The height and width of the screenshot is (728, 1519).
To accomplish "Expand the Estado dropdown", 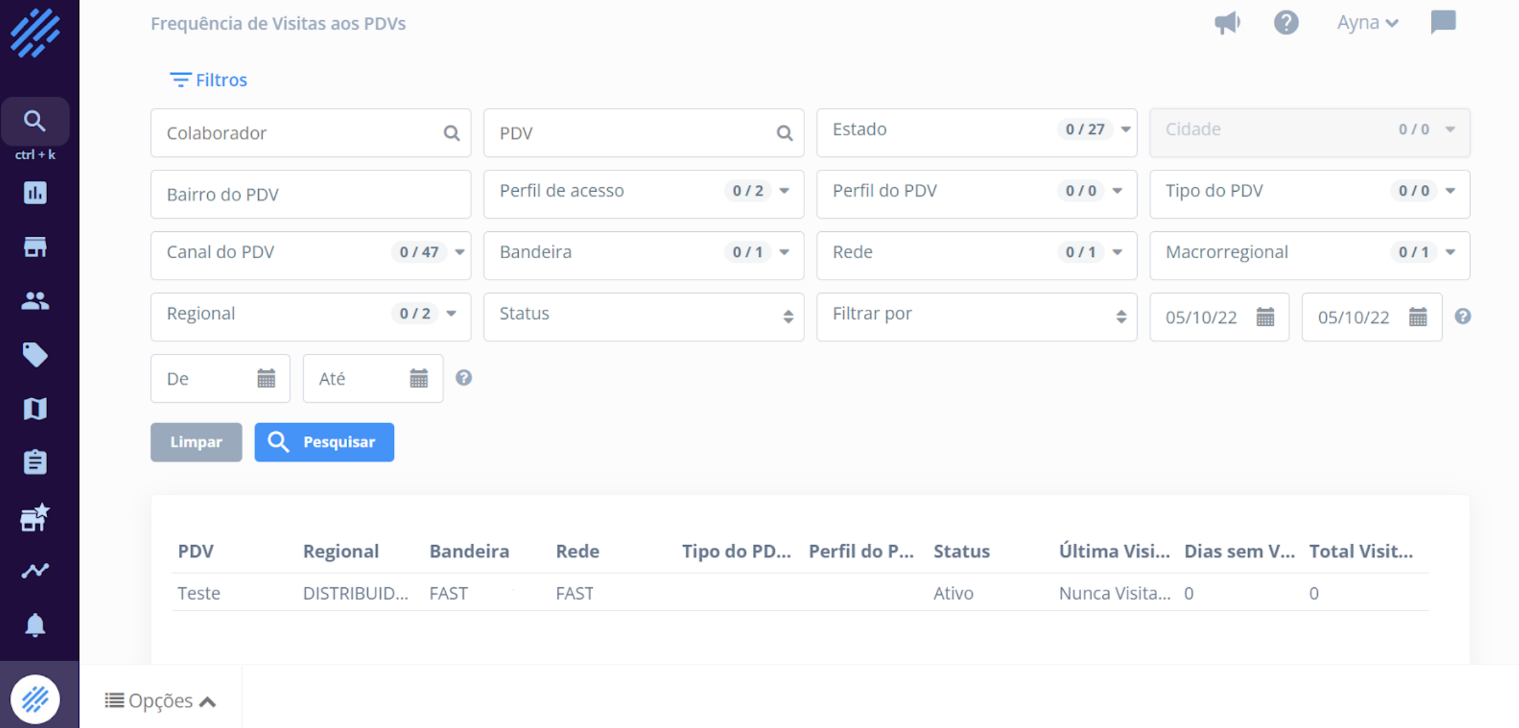I will point(976,130).
